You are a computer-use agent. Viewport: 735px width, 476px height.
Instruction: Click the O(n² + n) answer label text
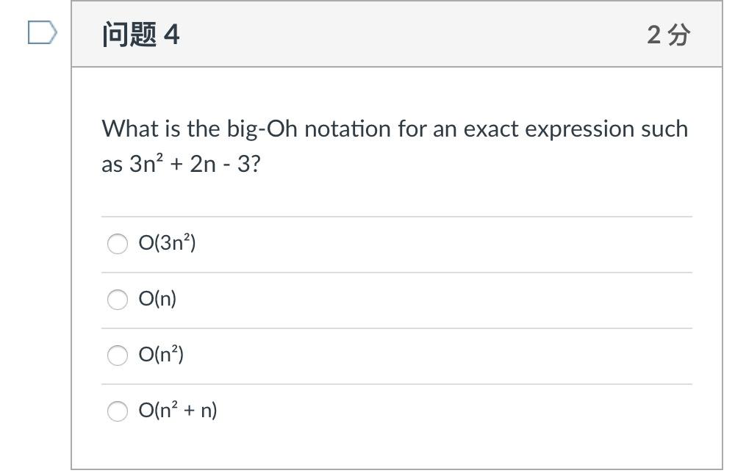pyautogui.click(x=178, y=410)
